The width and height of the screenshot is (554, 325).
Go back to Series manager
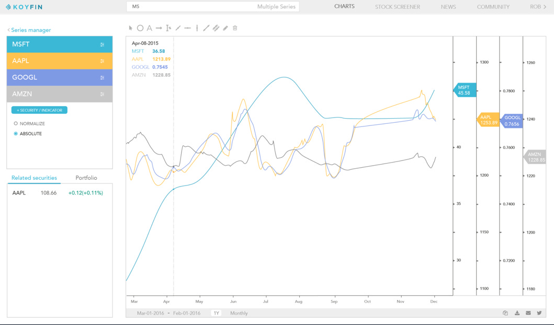29,30
